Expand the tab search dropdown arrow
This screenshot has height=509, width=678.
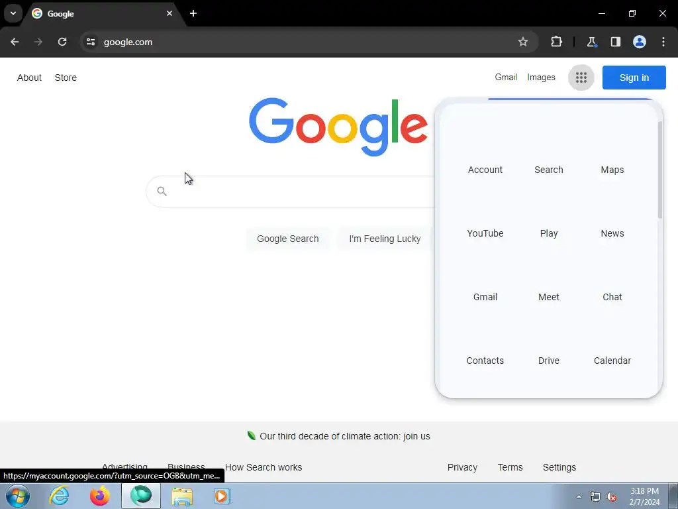[13, 13]
